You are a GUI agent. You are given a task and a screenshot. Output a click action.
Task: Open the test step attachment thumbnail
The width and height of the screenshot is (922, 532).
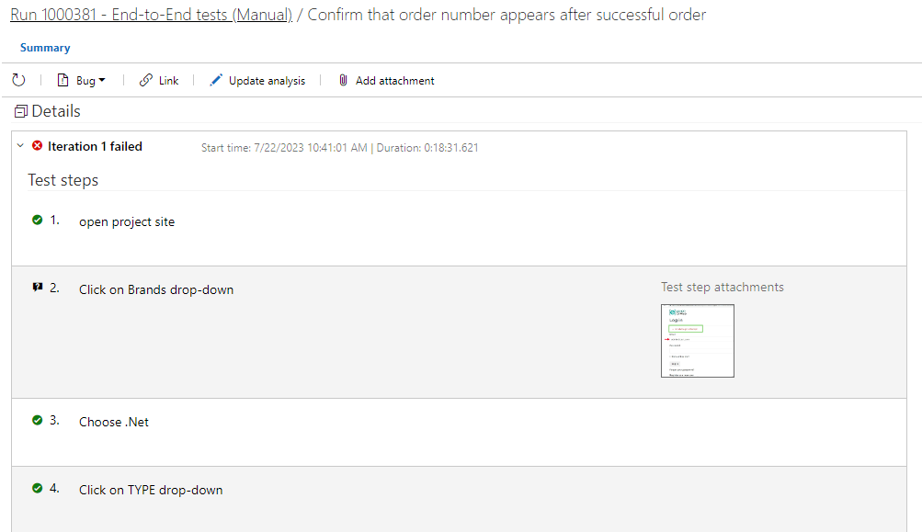[698, 340]
